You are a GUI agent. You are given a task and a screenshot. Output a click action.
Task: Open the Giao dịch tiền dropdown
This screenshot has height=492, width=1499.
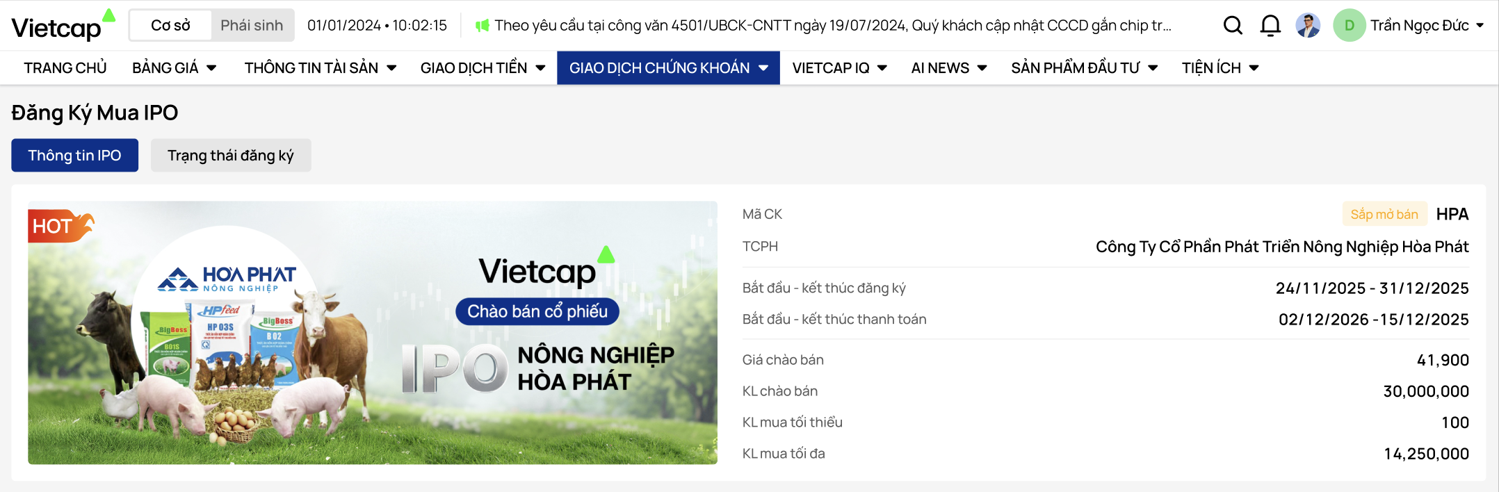483,68
